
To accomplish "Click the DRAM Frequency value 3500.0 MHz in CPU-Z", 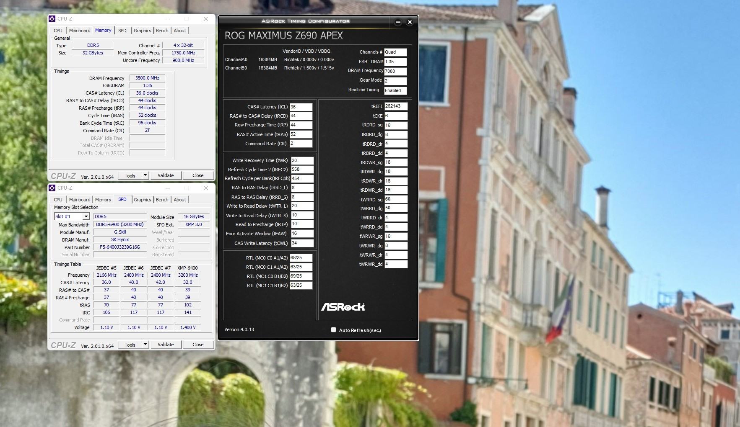I will (x=147, y=78).
